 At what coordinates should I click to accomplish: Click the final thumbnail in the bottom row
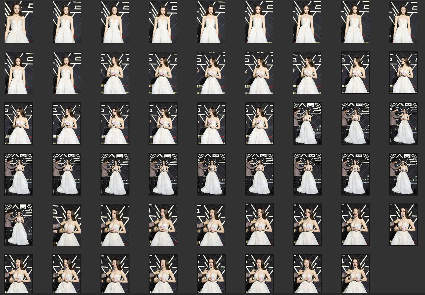[x=355, y=274]
